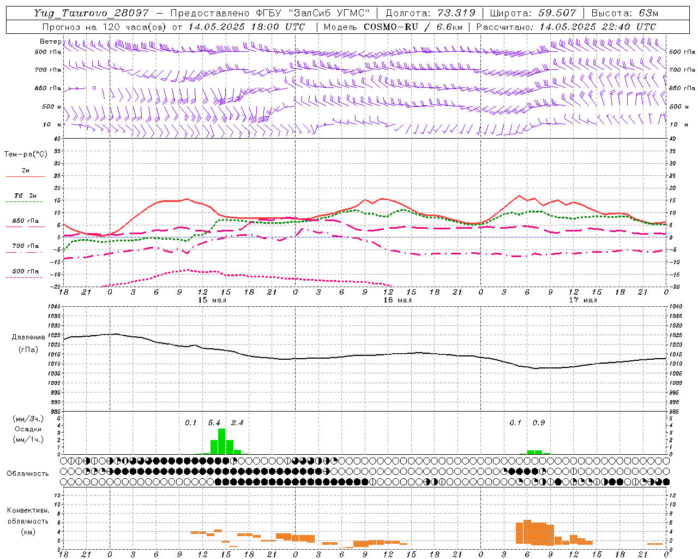Image resolution: width=698 pixels, height=559 pixels.
Task: Click the Рассчитано: 14.05.2025 22:40 UTC text
Action: pos(566,27)
